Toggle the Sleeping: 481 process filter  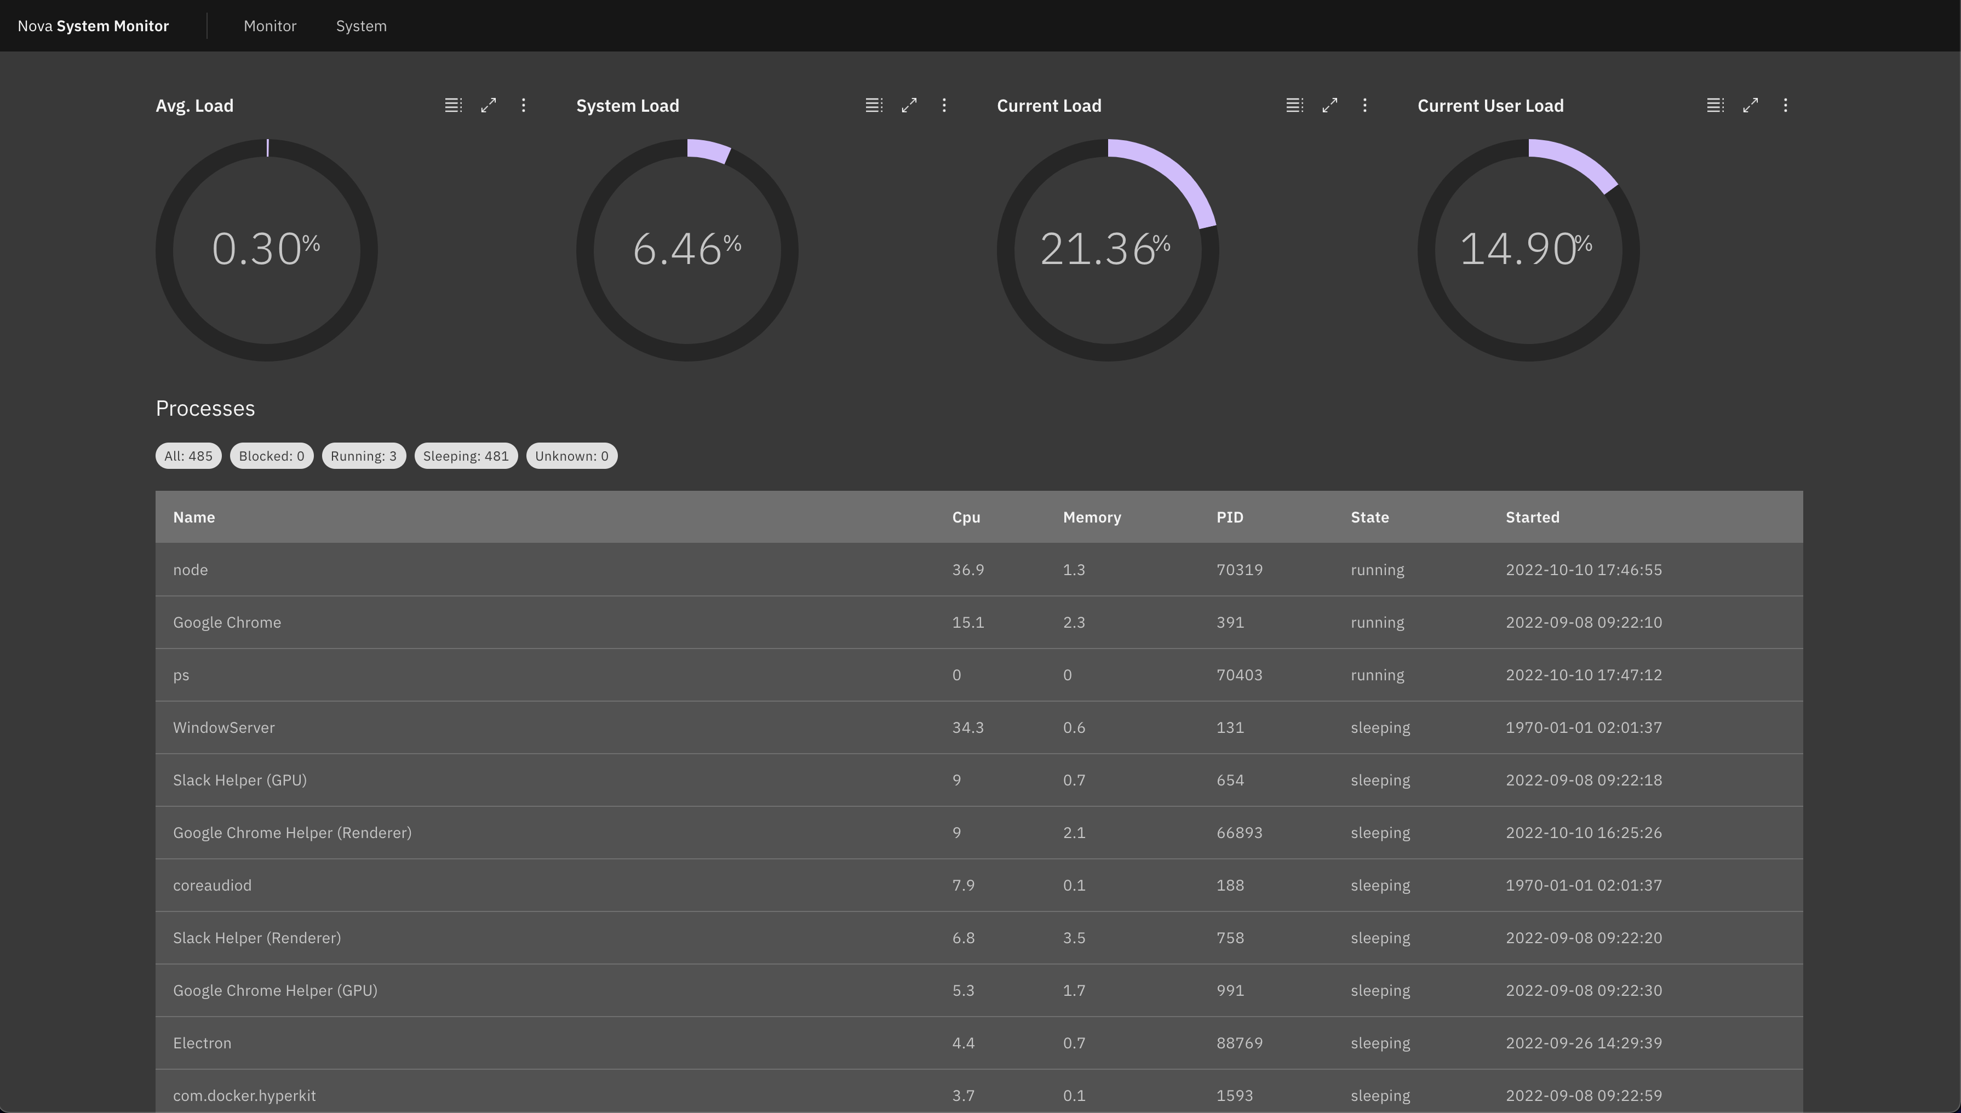click(466, 456)
